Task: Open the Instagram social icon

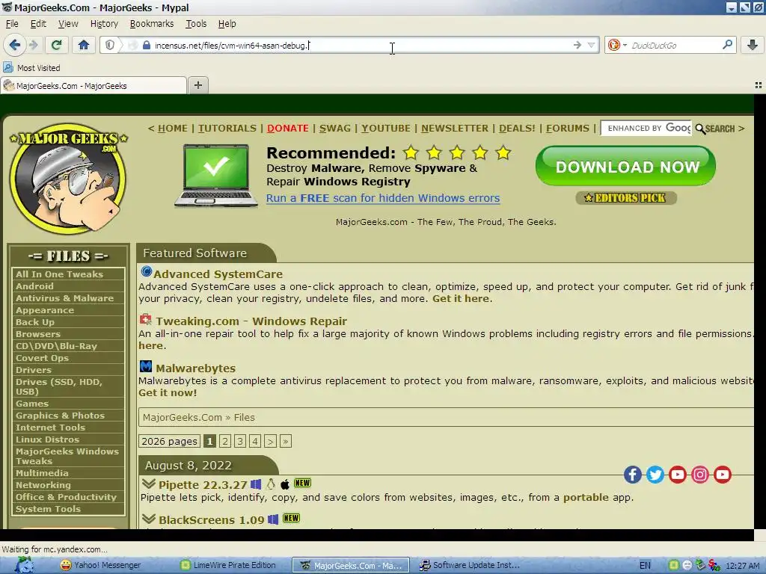Action: pyautogui.click(x=700, y=475)
